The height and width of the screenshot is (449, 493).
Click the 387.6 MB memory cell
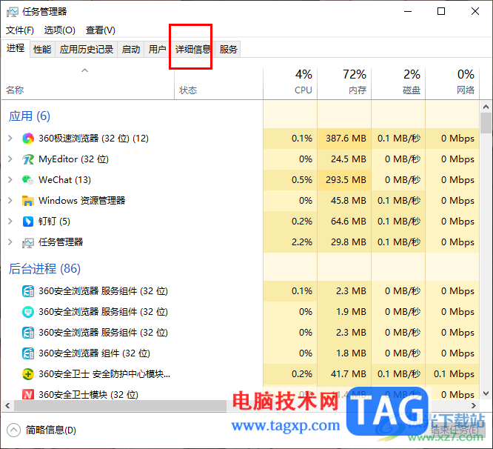coord(344,138)
